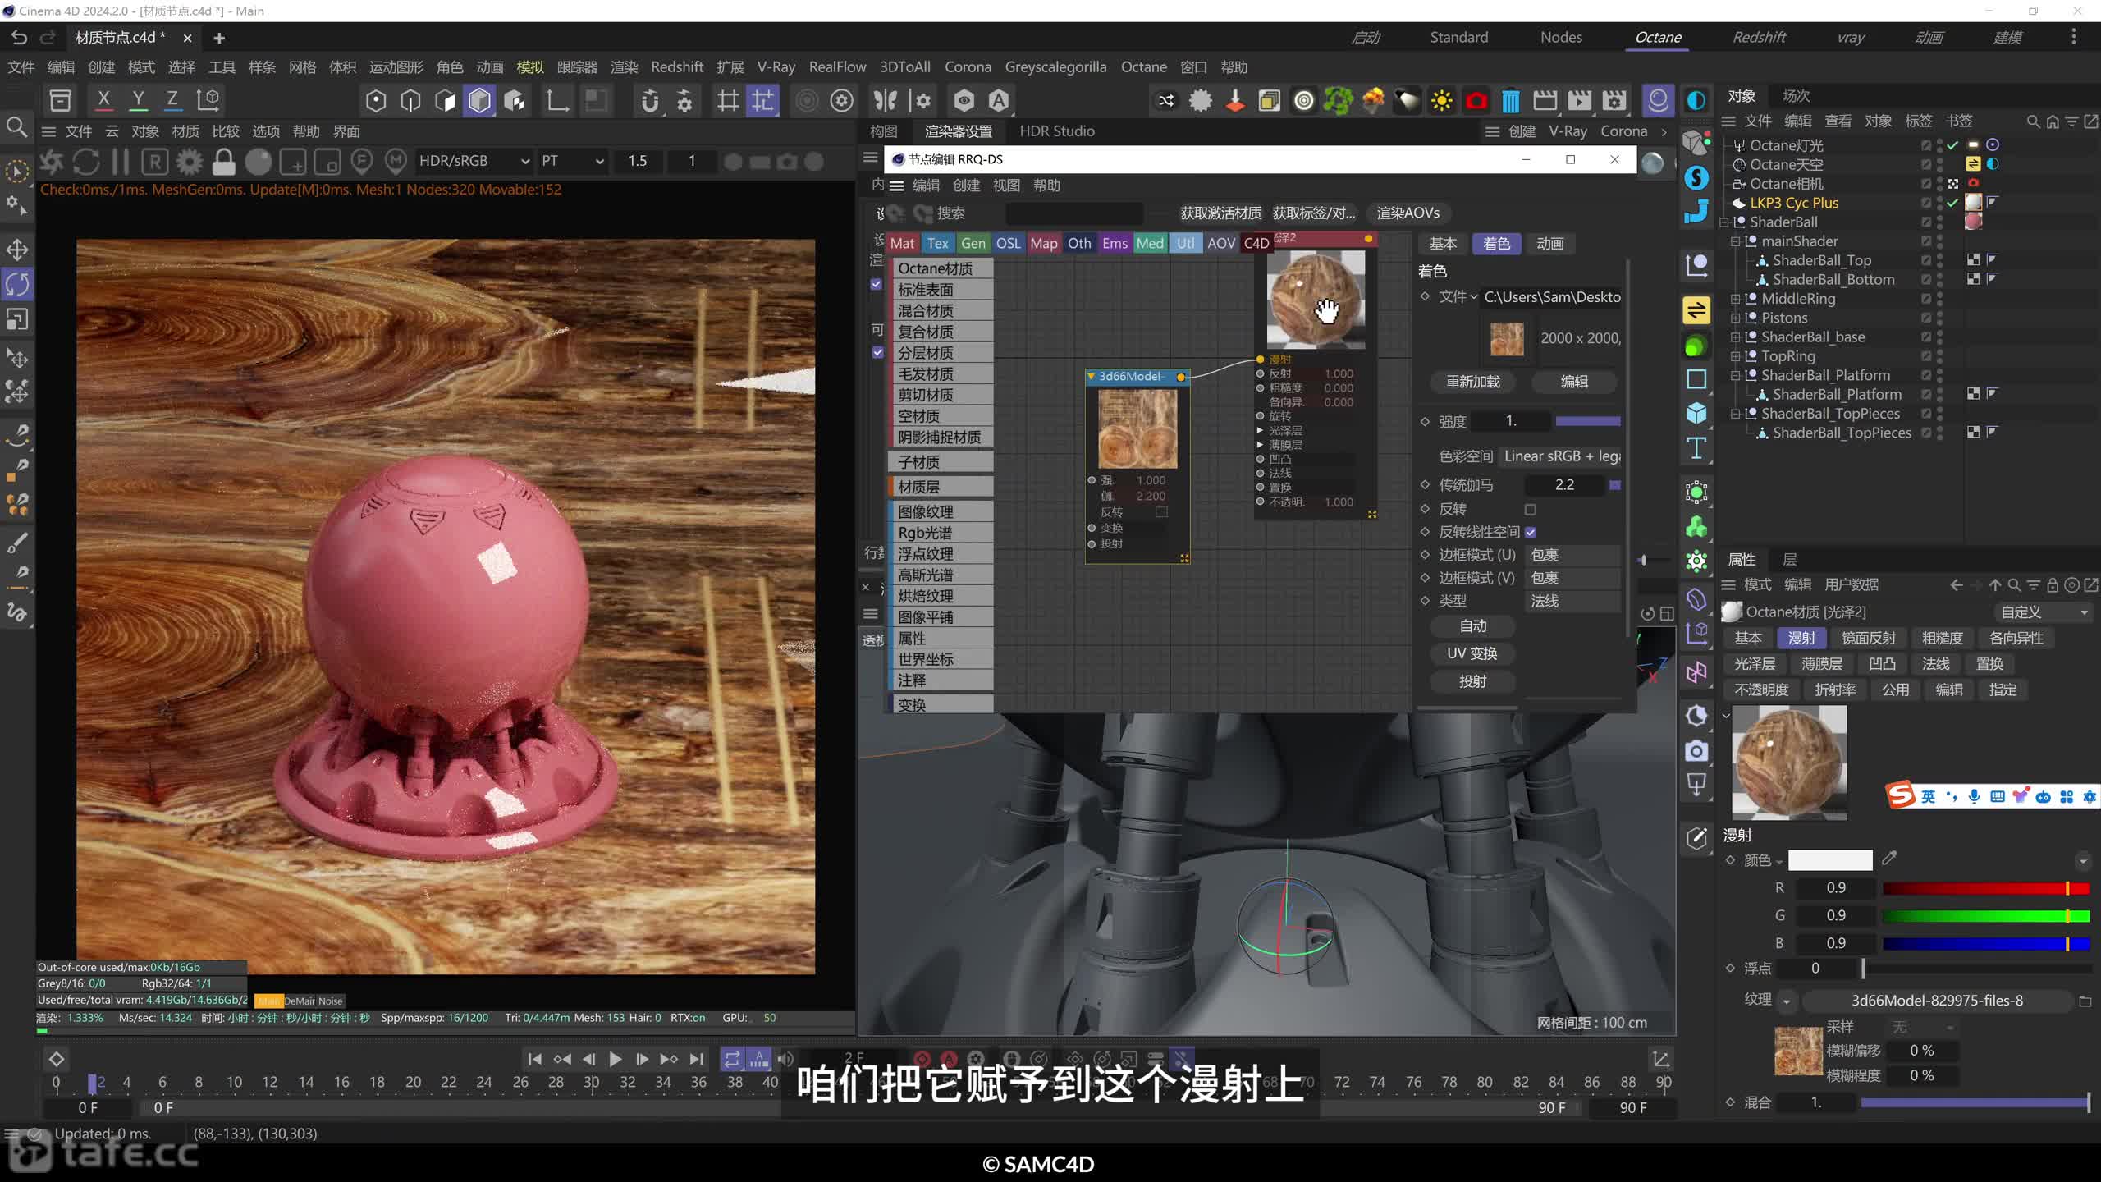Click the Octane settings gear in live viewer
The height and width of the screenshot is (1182, 2101).
189,162
